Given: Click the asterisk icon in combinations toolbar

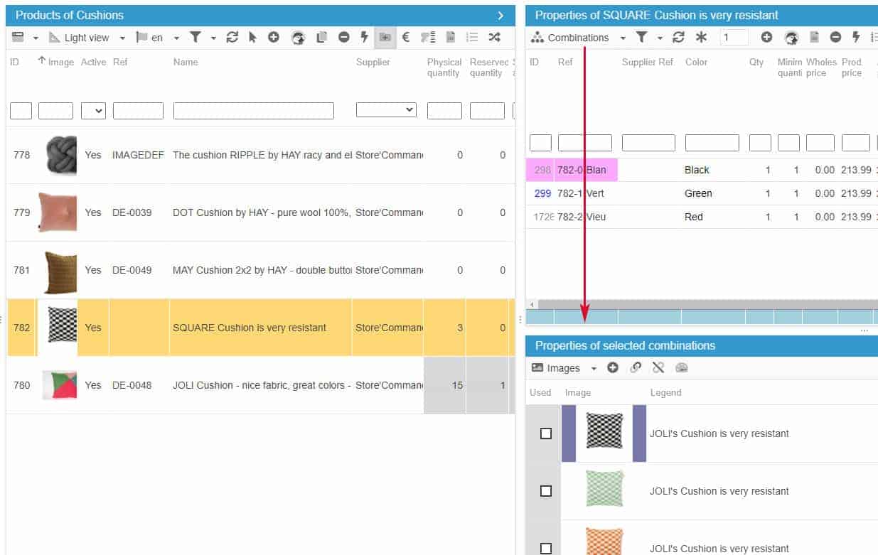Looking at the screenshot, I should 701,38.
